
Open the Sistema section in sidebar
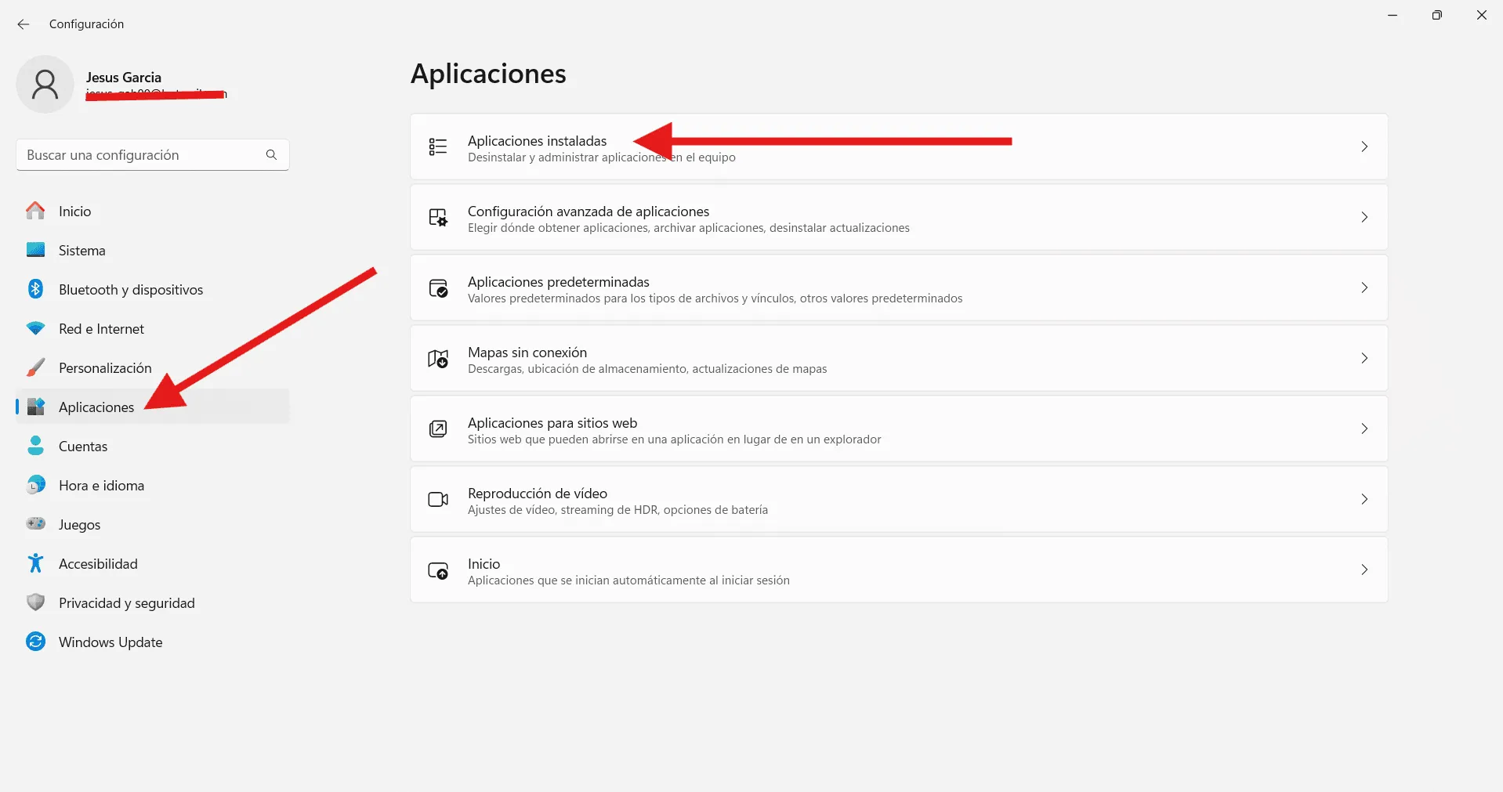pos(81,251)
